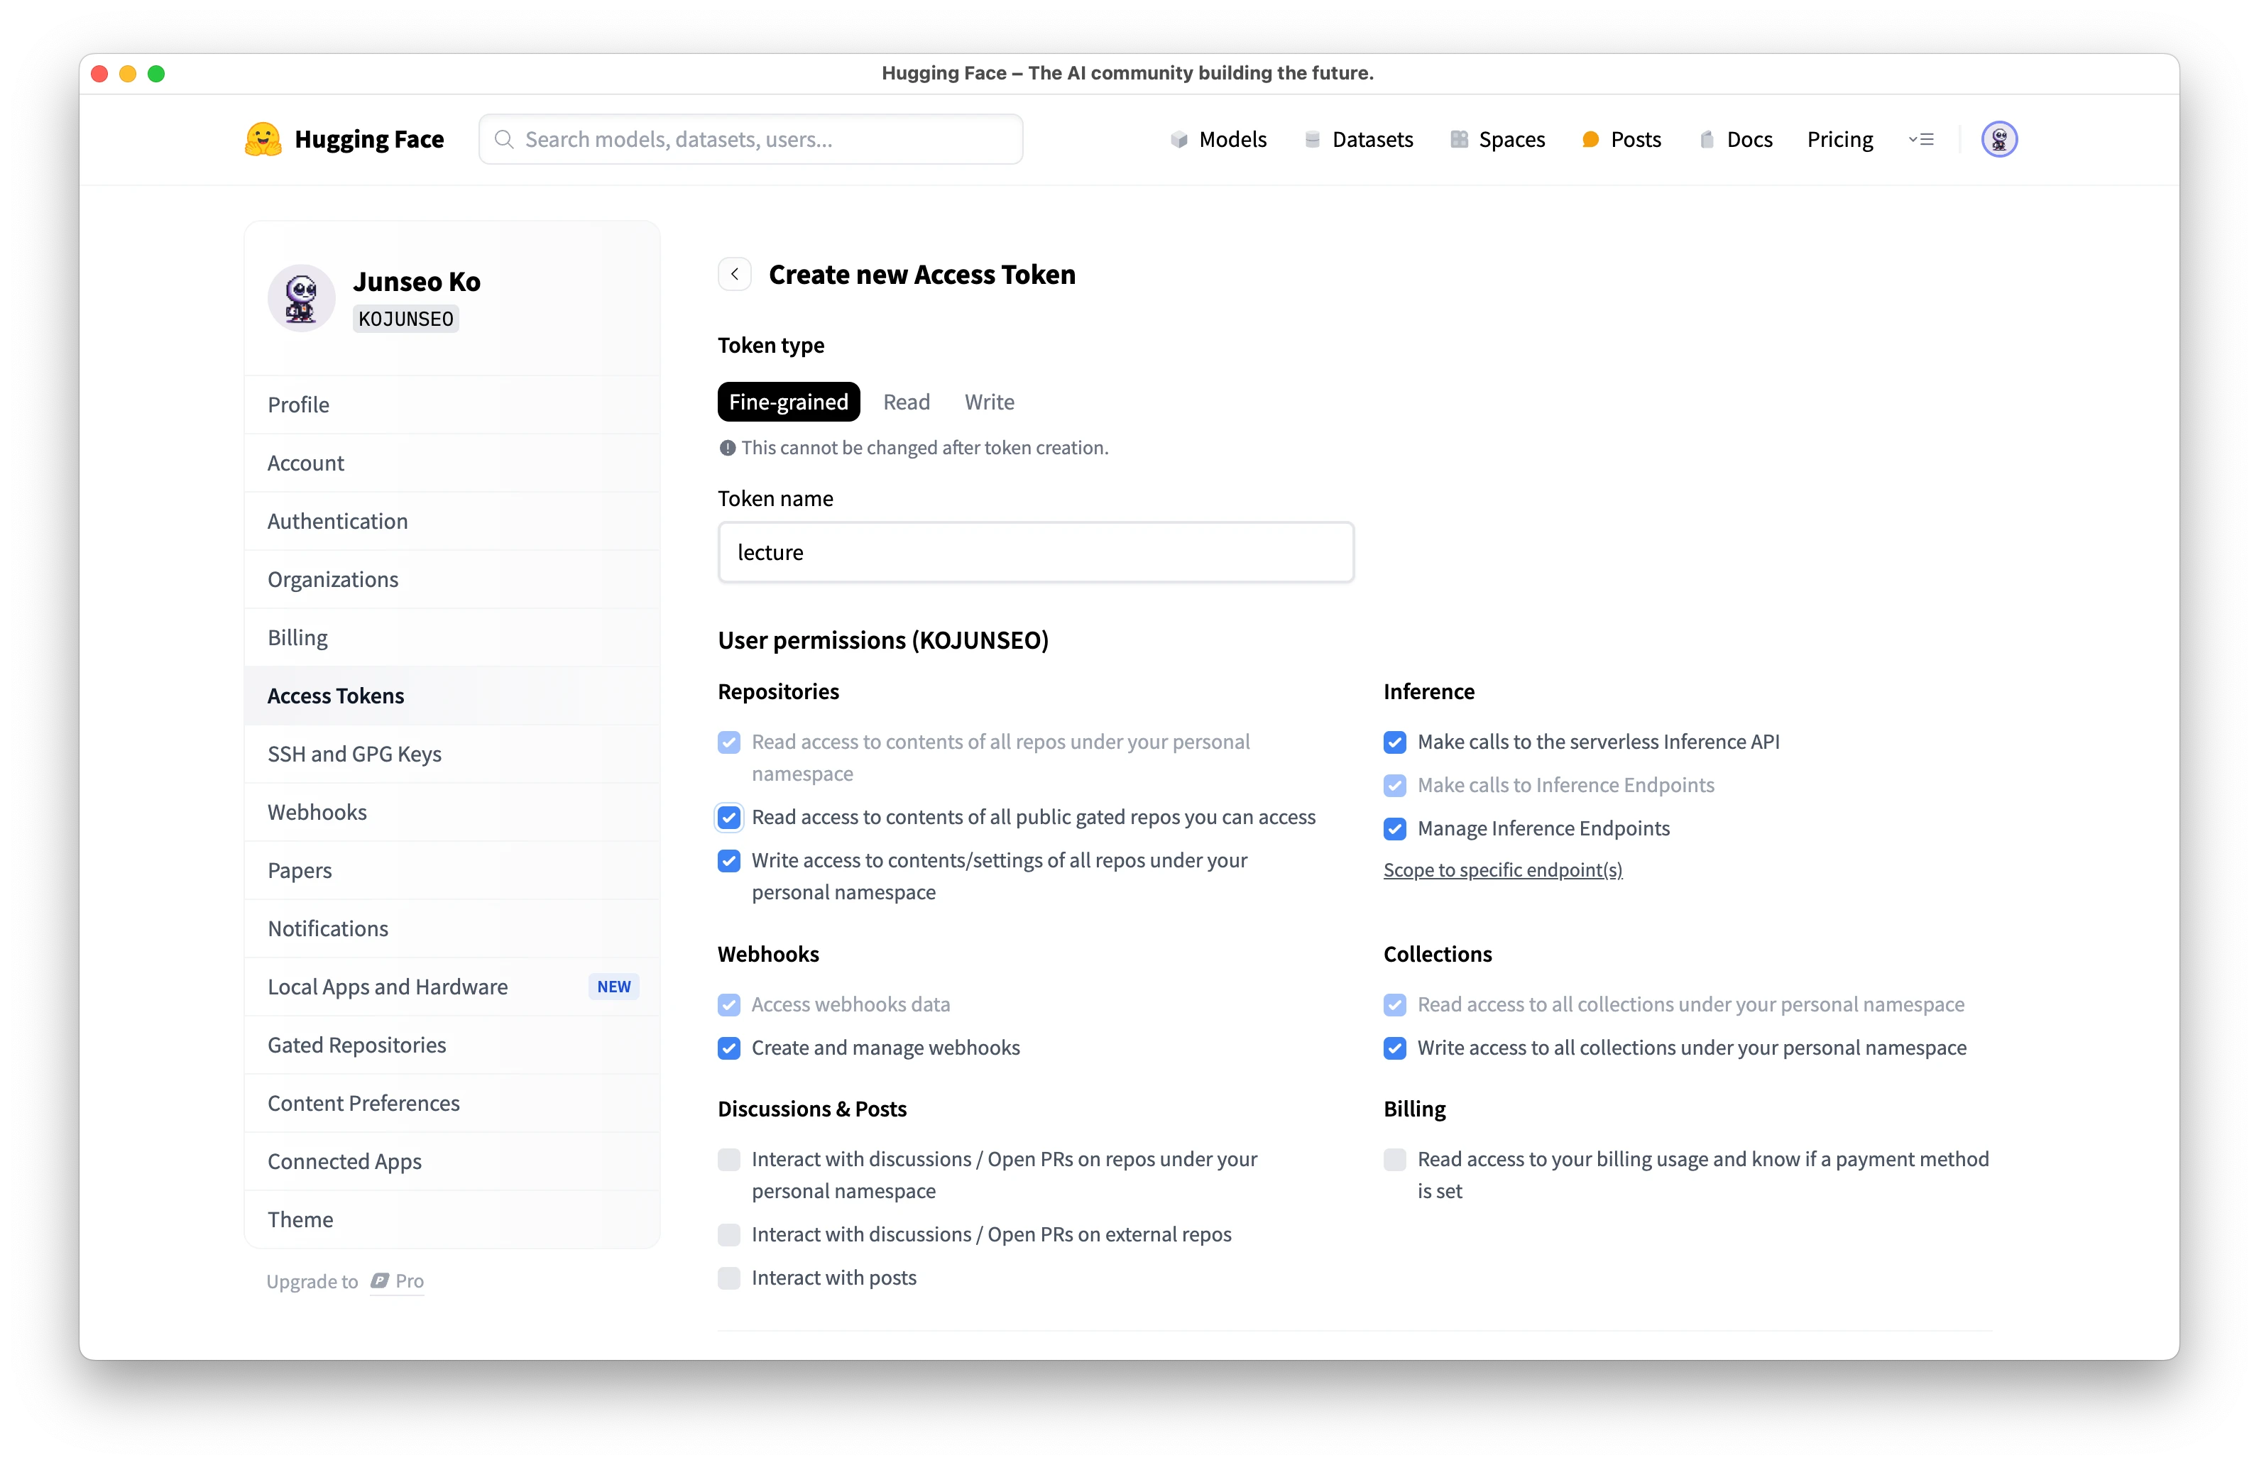Viewport: 2259px width, 1465px height.
Task: Uncheck Manage Inference Endpoints
Action: (1394, 829)
